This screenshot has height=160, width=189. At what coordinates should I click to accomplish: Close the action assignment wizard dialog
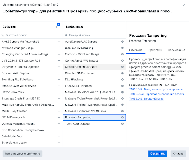tap(183, 5)
